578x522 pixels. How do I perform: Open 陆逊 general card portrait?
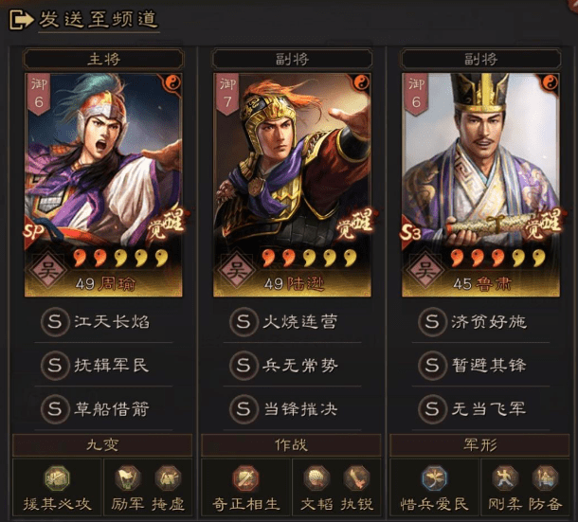pos(292,185)
